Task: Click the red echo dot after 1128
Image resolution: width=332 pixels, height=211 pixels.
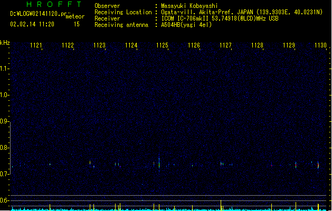Action: pyautogui.click(x=272, y=166)
